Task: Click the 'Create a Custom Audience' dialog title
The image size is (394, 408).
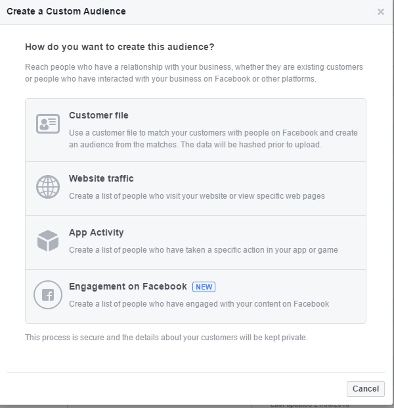Action: tap(66, 11)
